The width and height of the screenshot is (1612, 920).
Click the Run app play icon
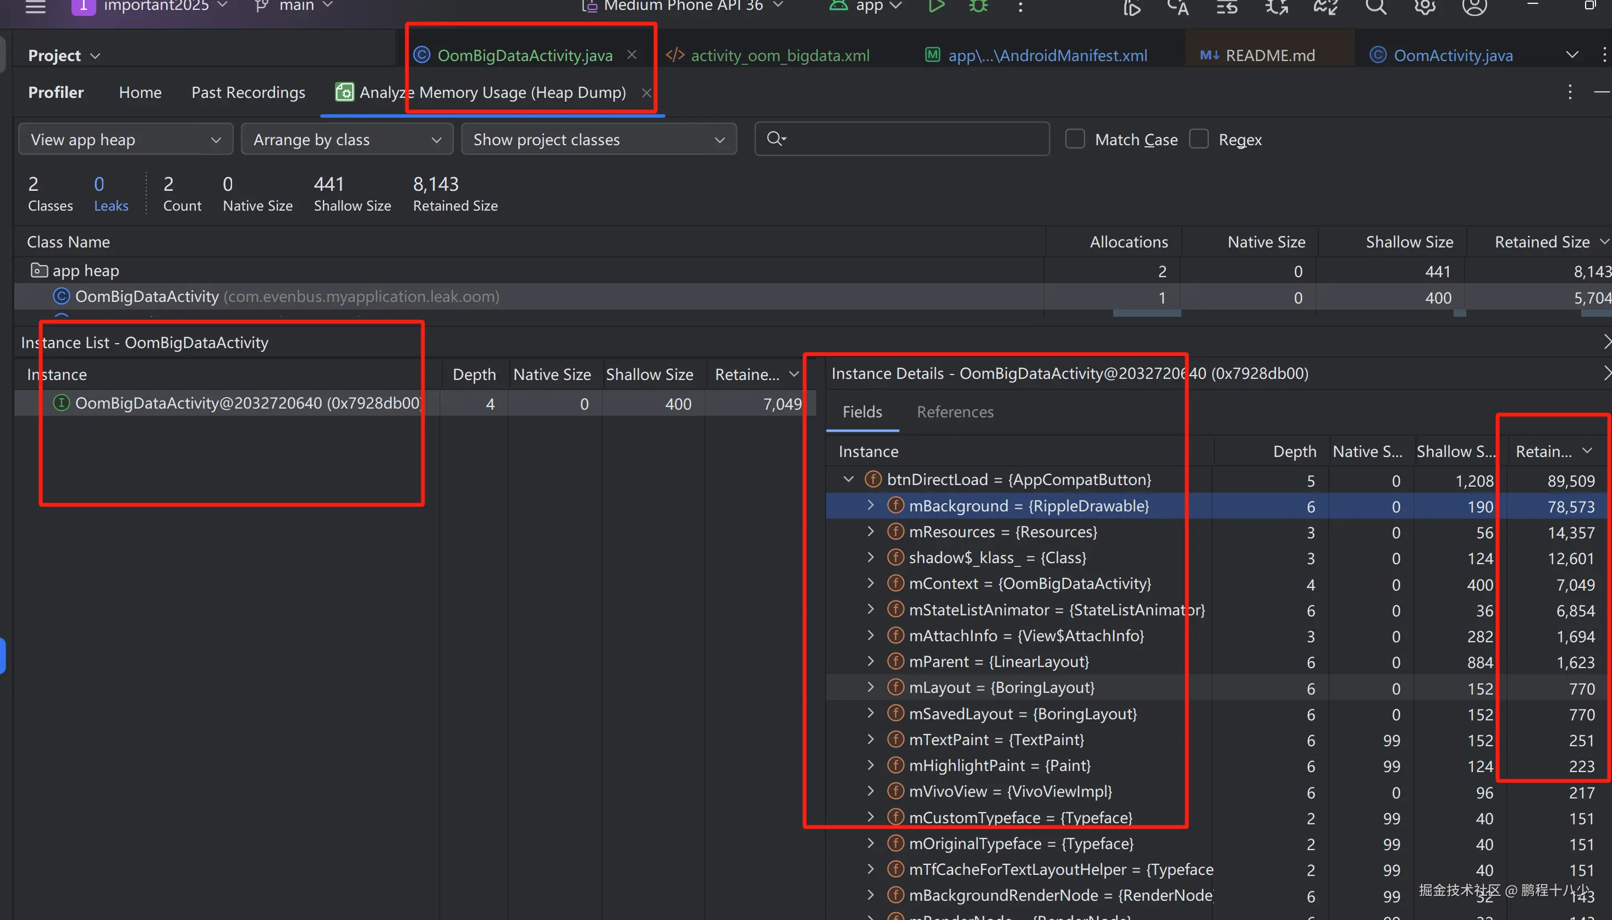(937, 6)
